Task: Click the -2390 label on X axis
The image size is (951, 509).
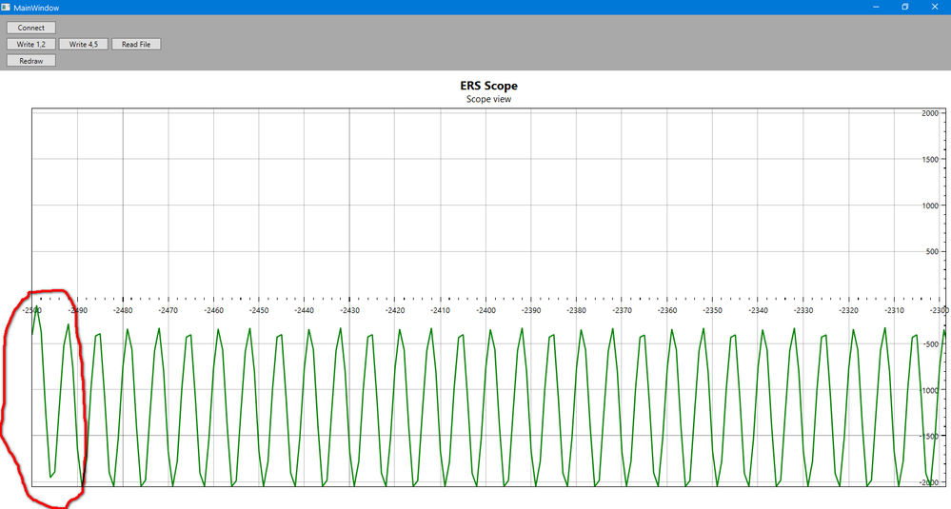Action: pos(530,310)
